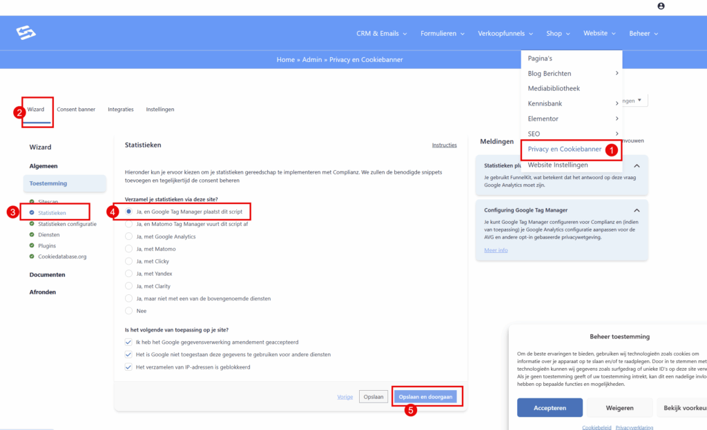This screenshot has height=430, width=707.
Task: Toggle Google gegevensverwerking amendement checkbox
Action: coord(128,342)
